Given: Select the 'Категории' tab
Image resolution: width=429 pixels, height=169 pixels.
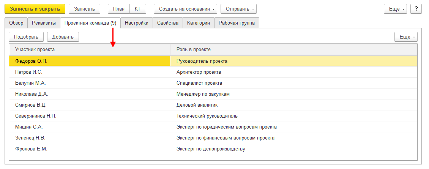Looking at the screenshot, I should coord(198,23).
